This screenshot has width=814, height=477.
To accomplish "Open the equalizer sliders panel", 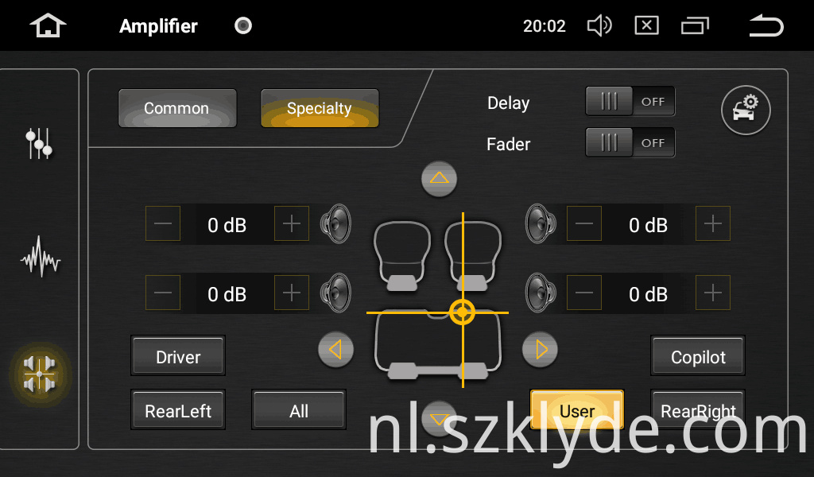I will (39, 143).
